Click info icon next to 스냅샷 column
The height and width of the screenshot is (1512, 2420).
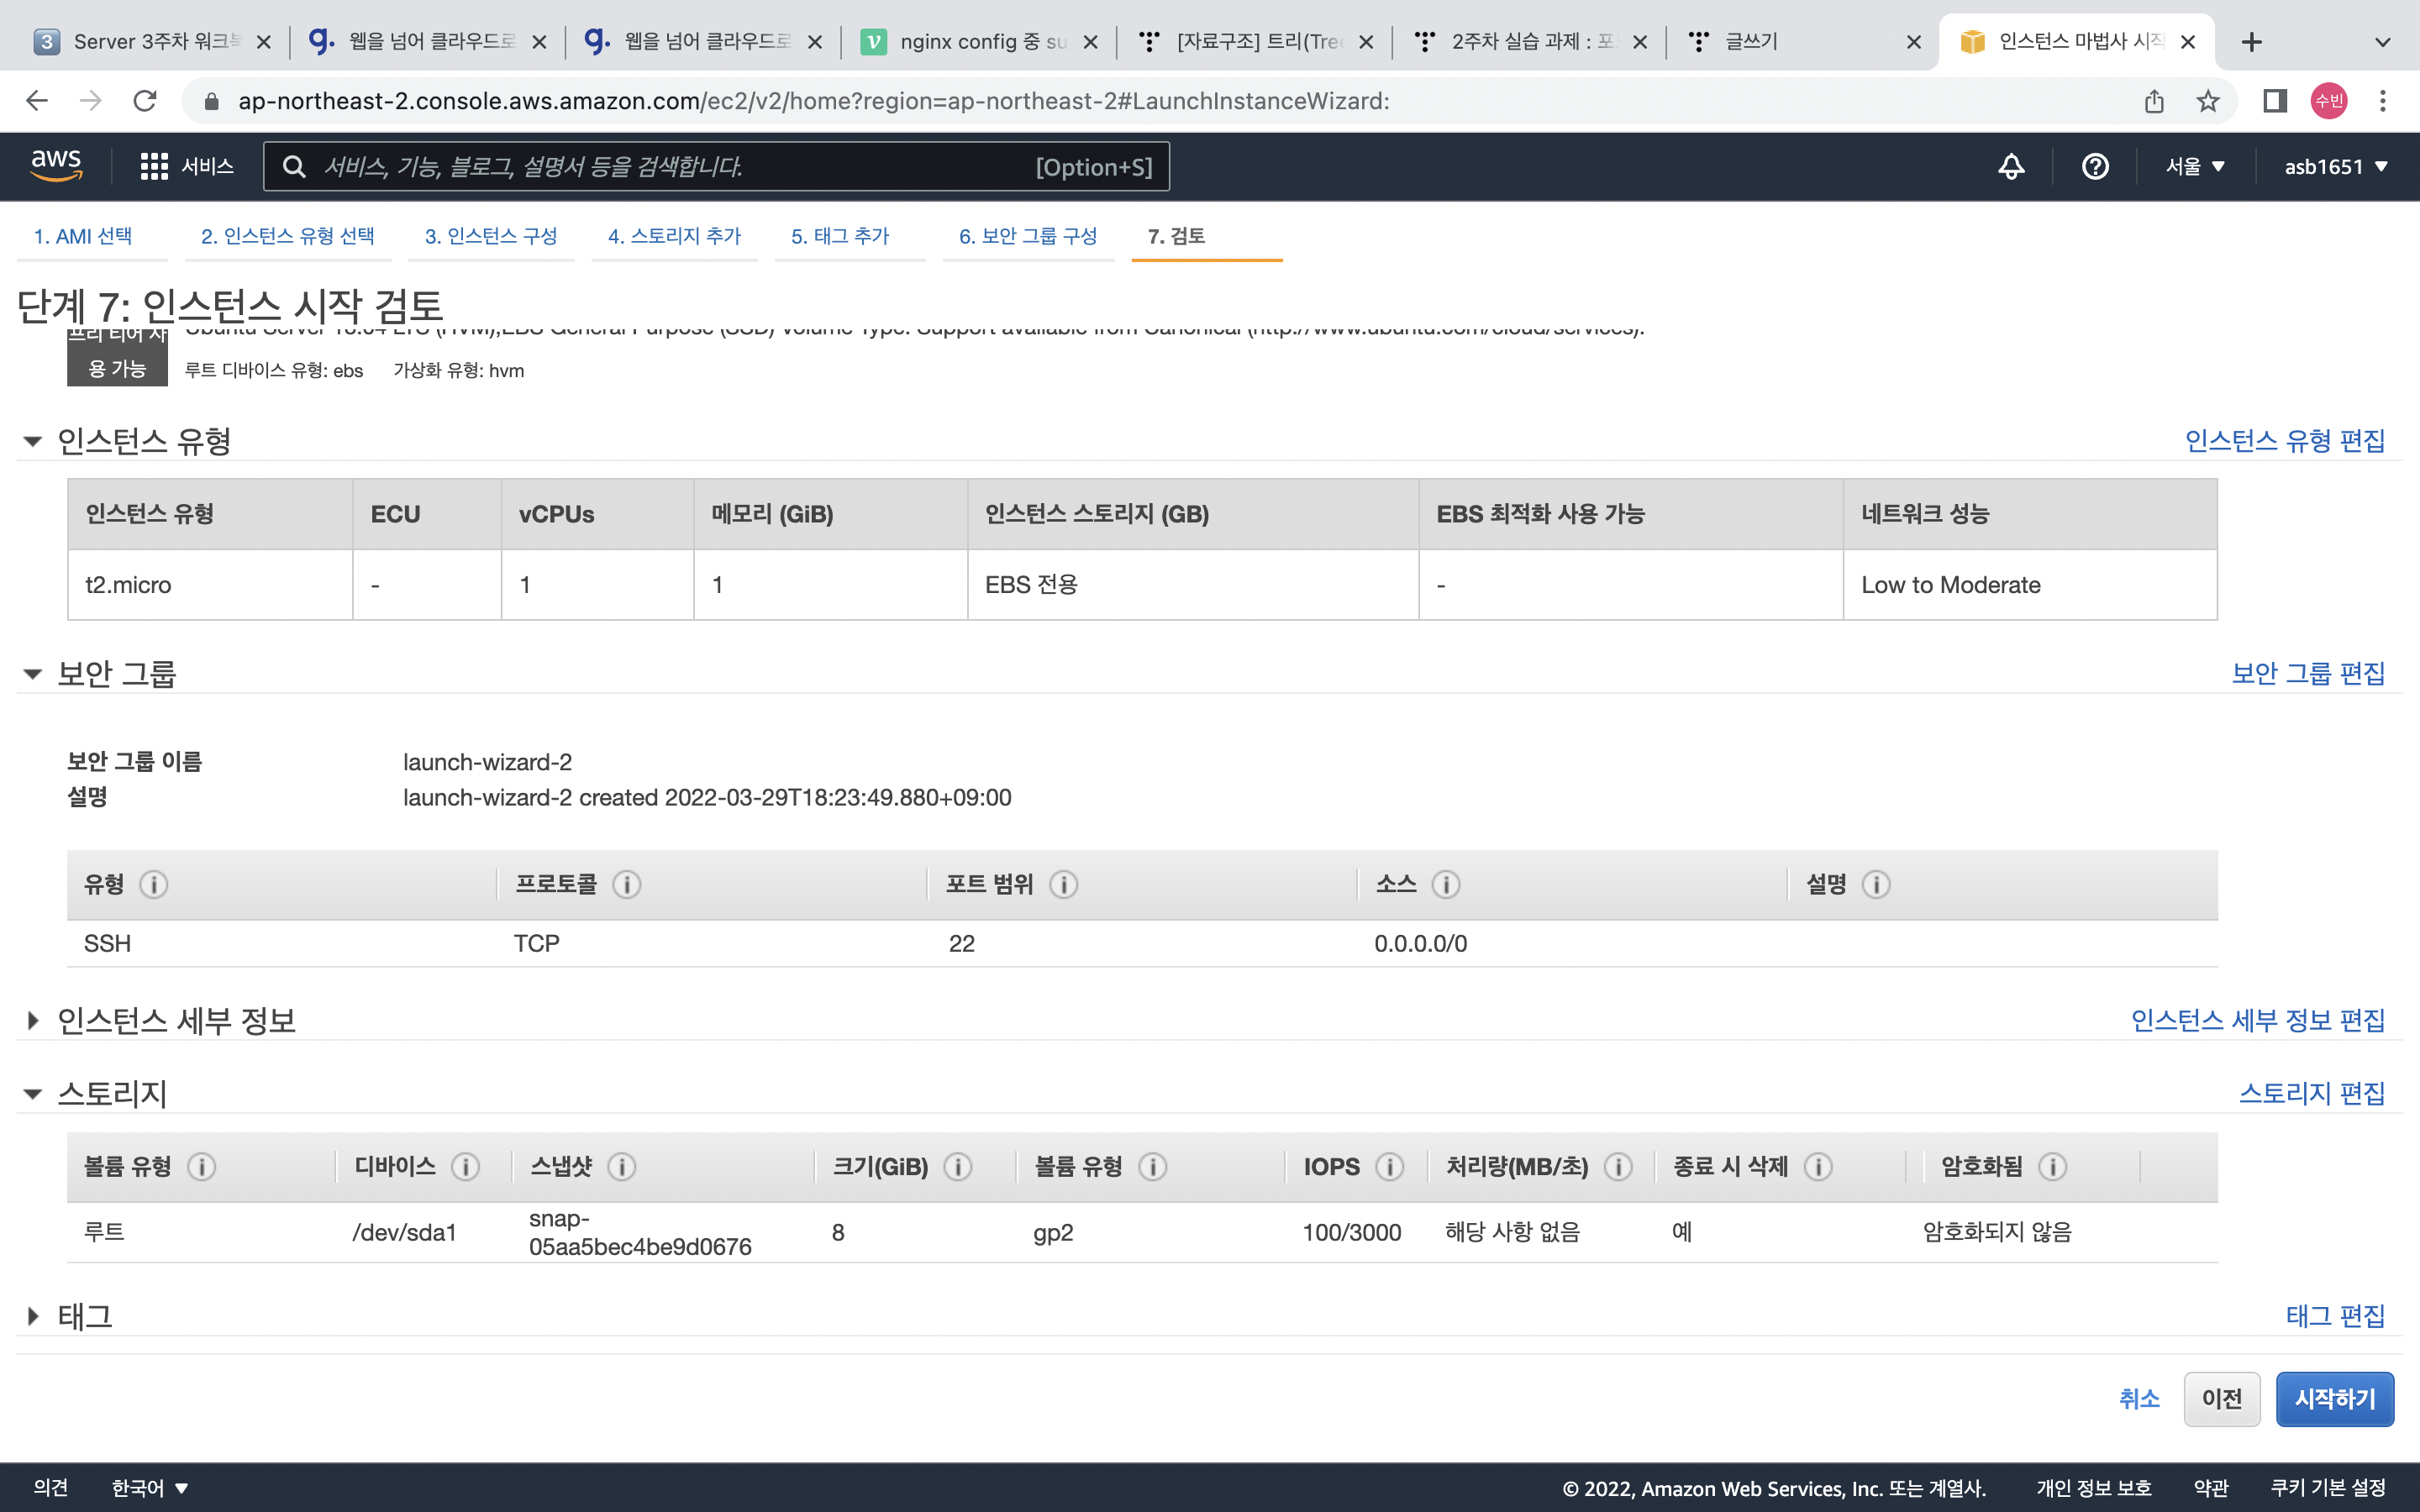click(x=621, y=1166)
